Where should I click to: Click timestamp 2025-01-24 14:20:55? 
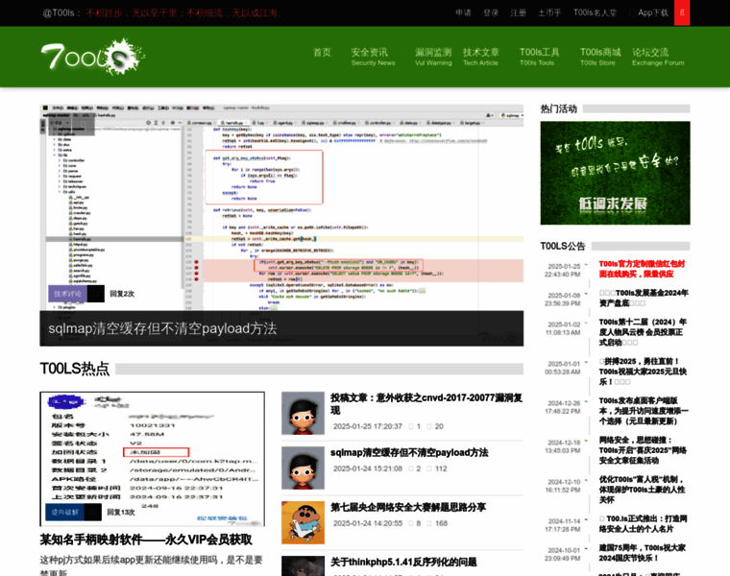click(368, 523)
